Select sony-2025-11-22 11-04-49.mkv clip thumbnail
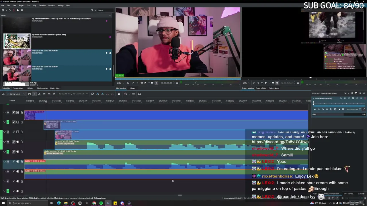Viewport: 367px width, 206px height. click(x=17, y=73)
